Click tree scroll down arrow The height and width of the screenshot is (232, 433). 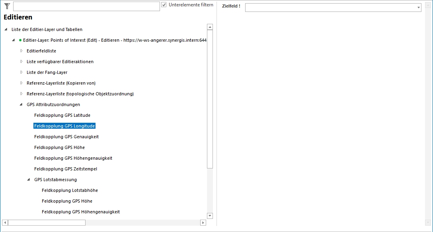click(210, 216)
